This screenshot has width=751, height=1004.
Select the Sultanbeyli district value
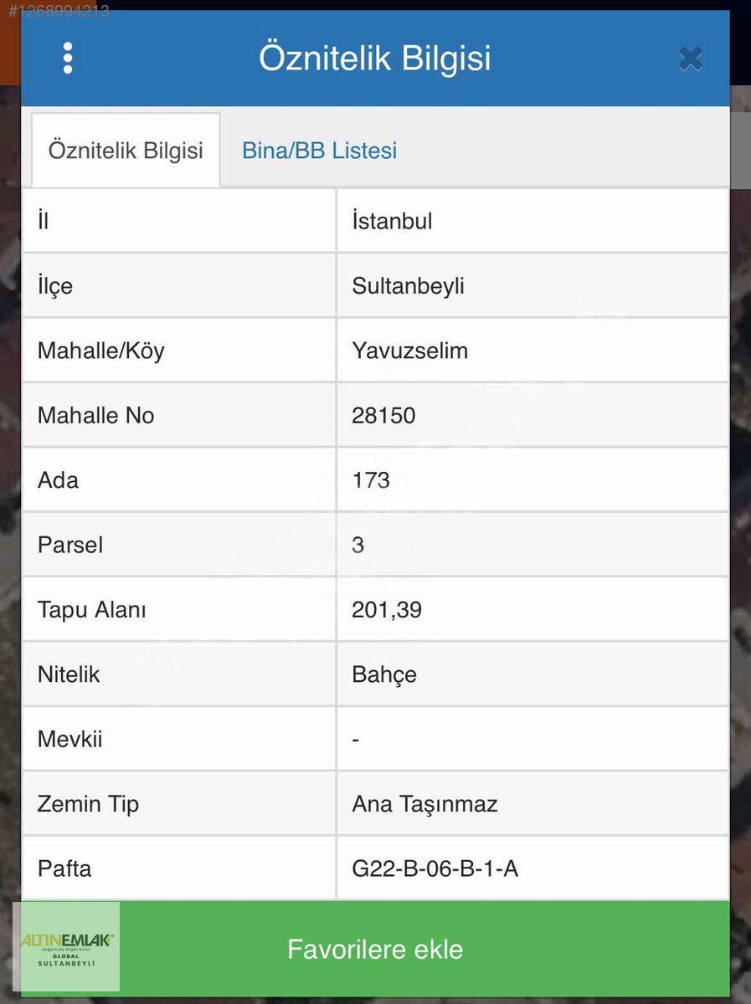408,286
